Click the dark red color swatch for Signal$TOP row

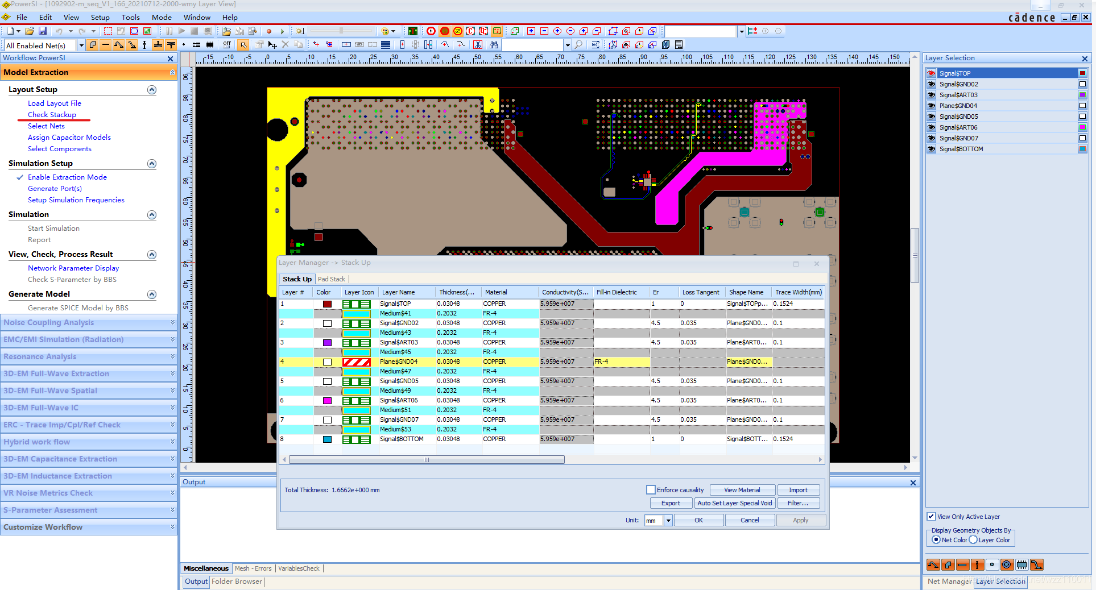327,304
